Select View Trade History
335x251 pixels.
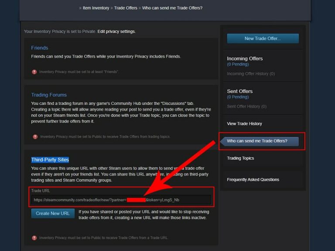pos(244,124)
